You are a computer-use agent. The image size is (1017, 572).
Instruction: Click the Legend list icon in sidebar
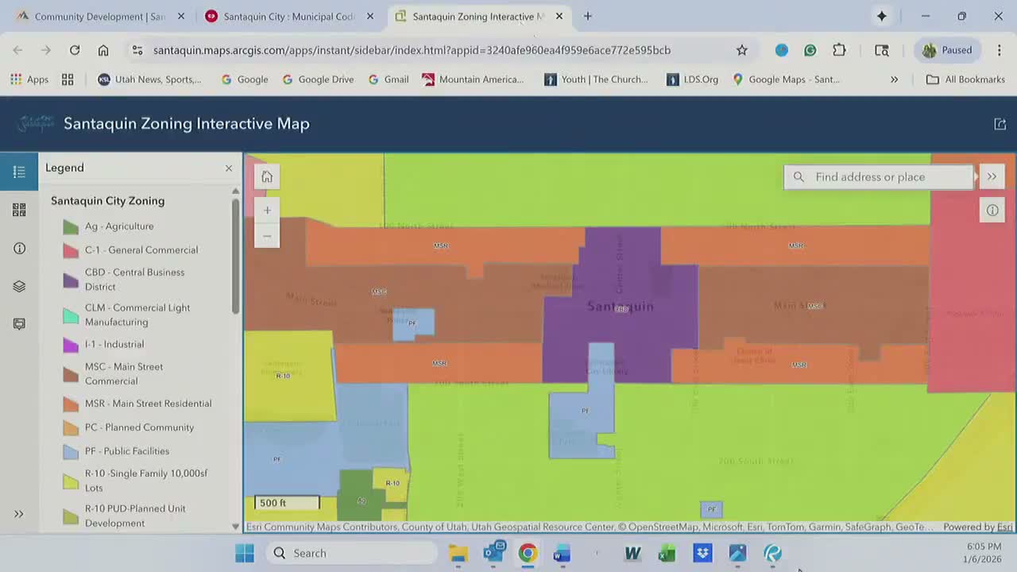click(x=19, y=172)
